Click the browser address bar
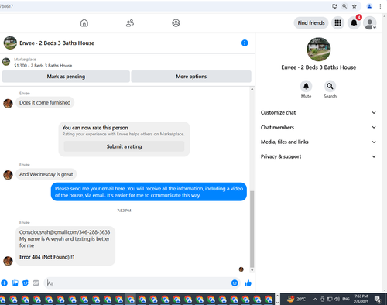 (x=165, y=6)
